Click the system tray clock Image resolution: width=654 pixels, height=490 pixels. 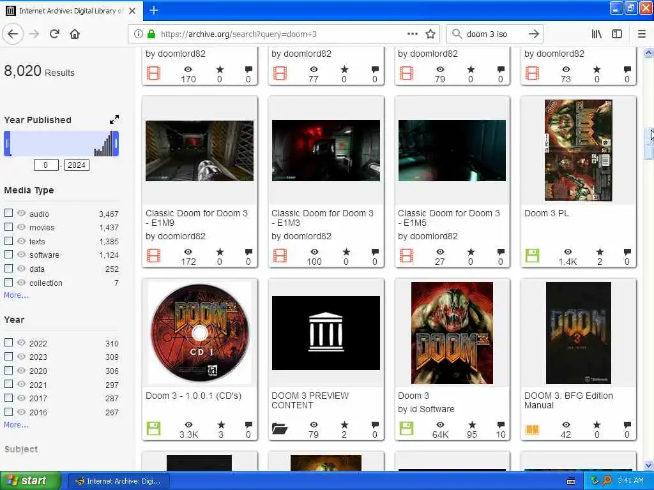[x=630, y=481]
